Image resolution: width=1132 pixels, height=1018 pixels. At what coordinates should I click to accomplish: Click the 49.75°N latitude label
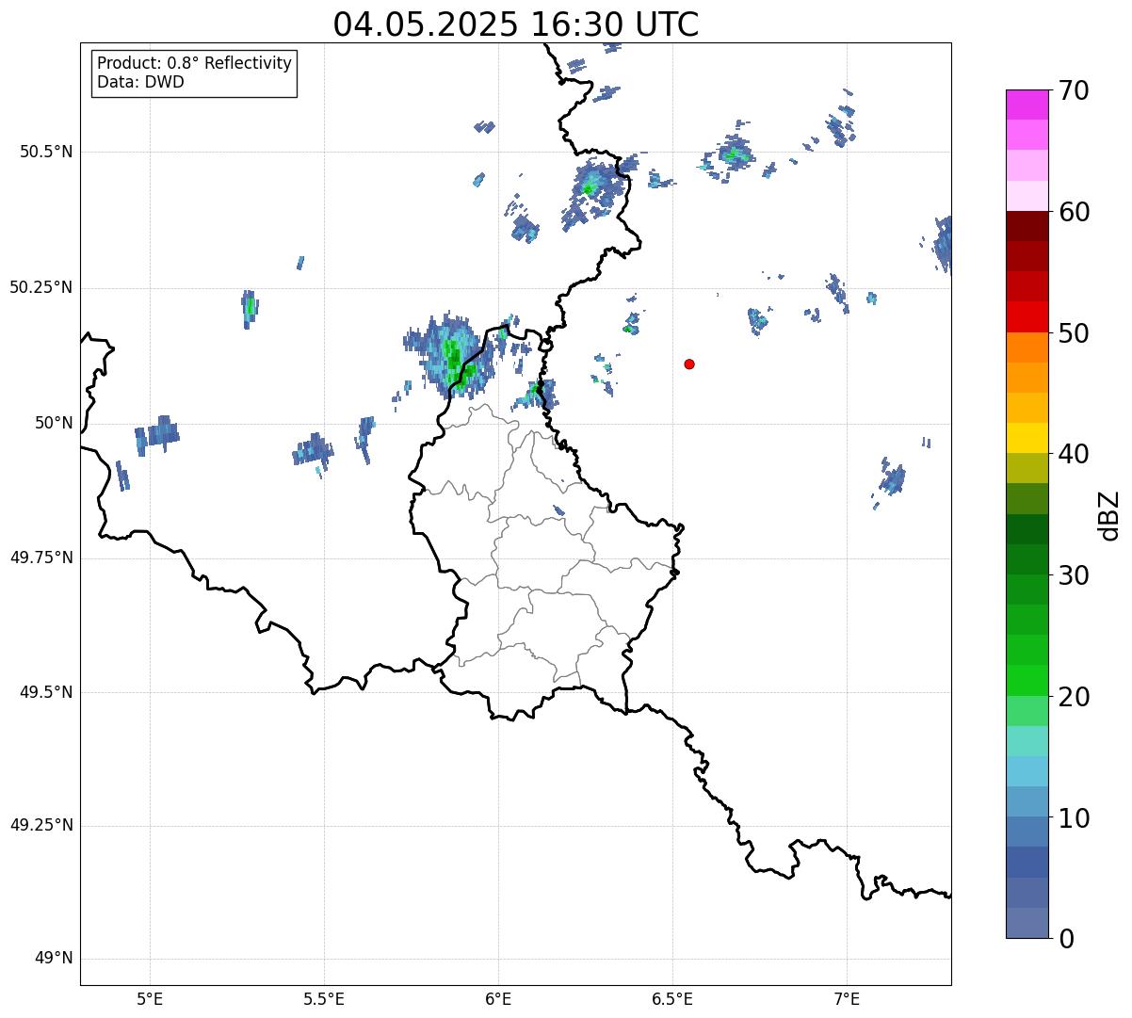40,557
